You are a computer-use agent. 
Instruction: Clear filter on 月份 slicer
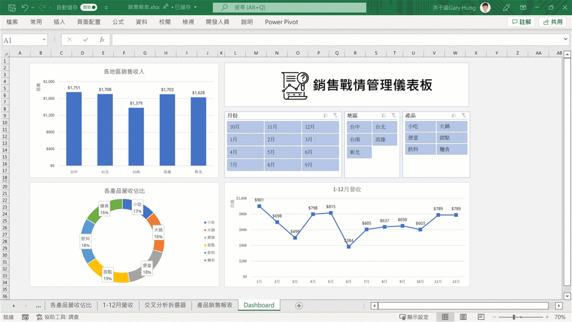[336, 116]
